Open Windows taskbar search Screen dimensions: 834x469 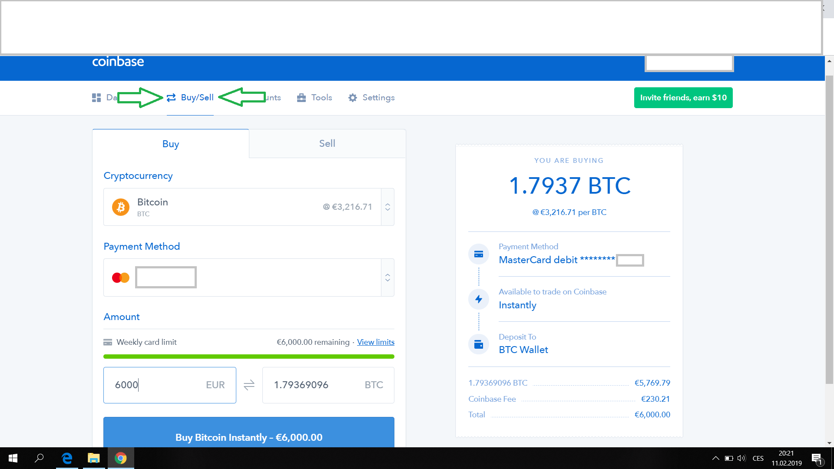[39, 458]
